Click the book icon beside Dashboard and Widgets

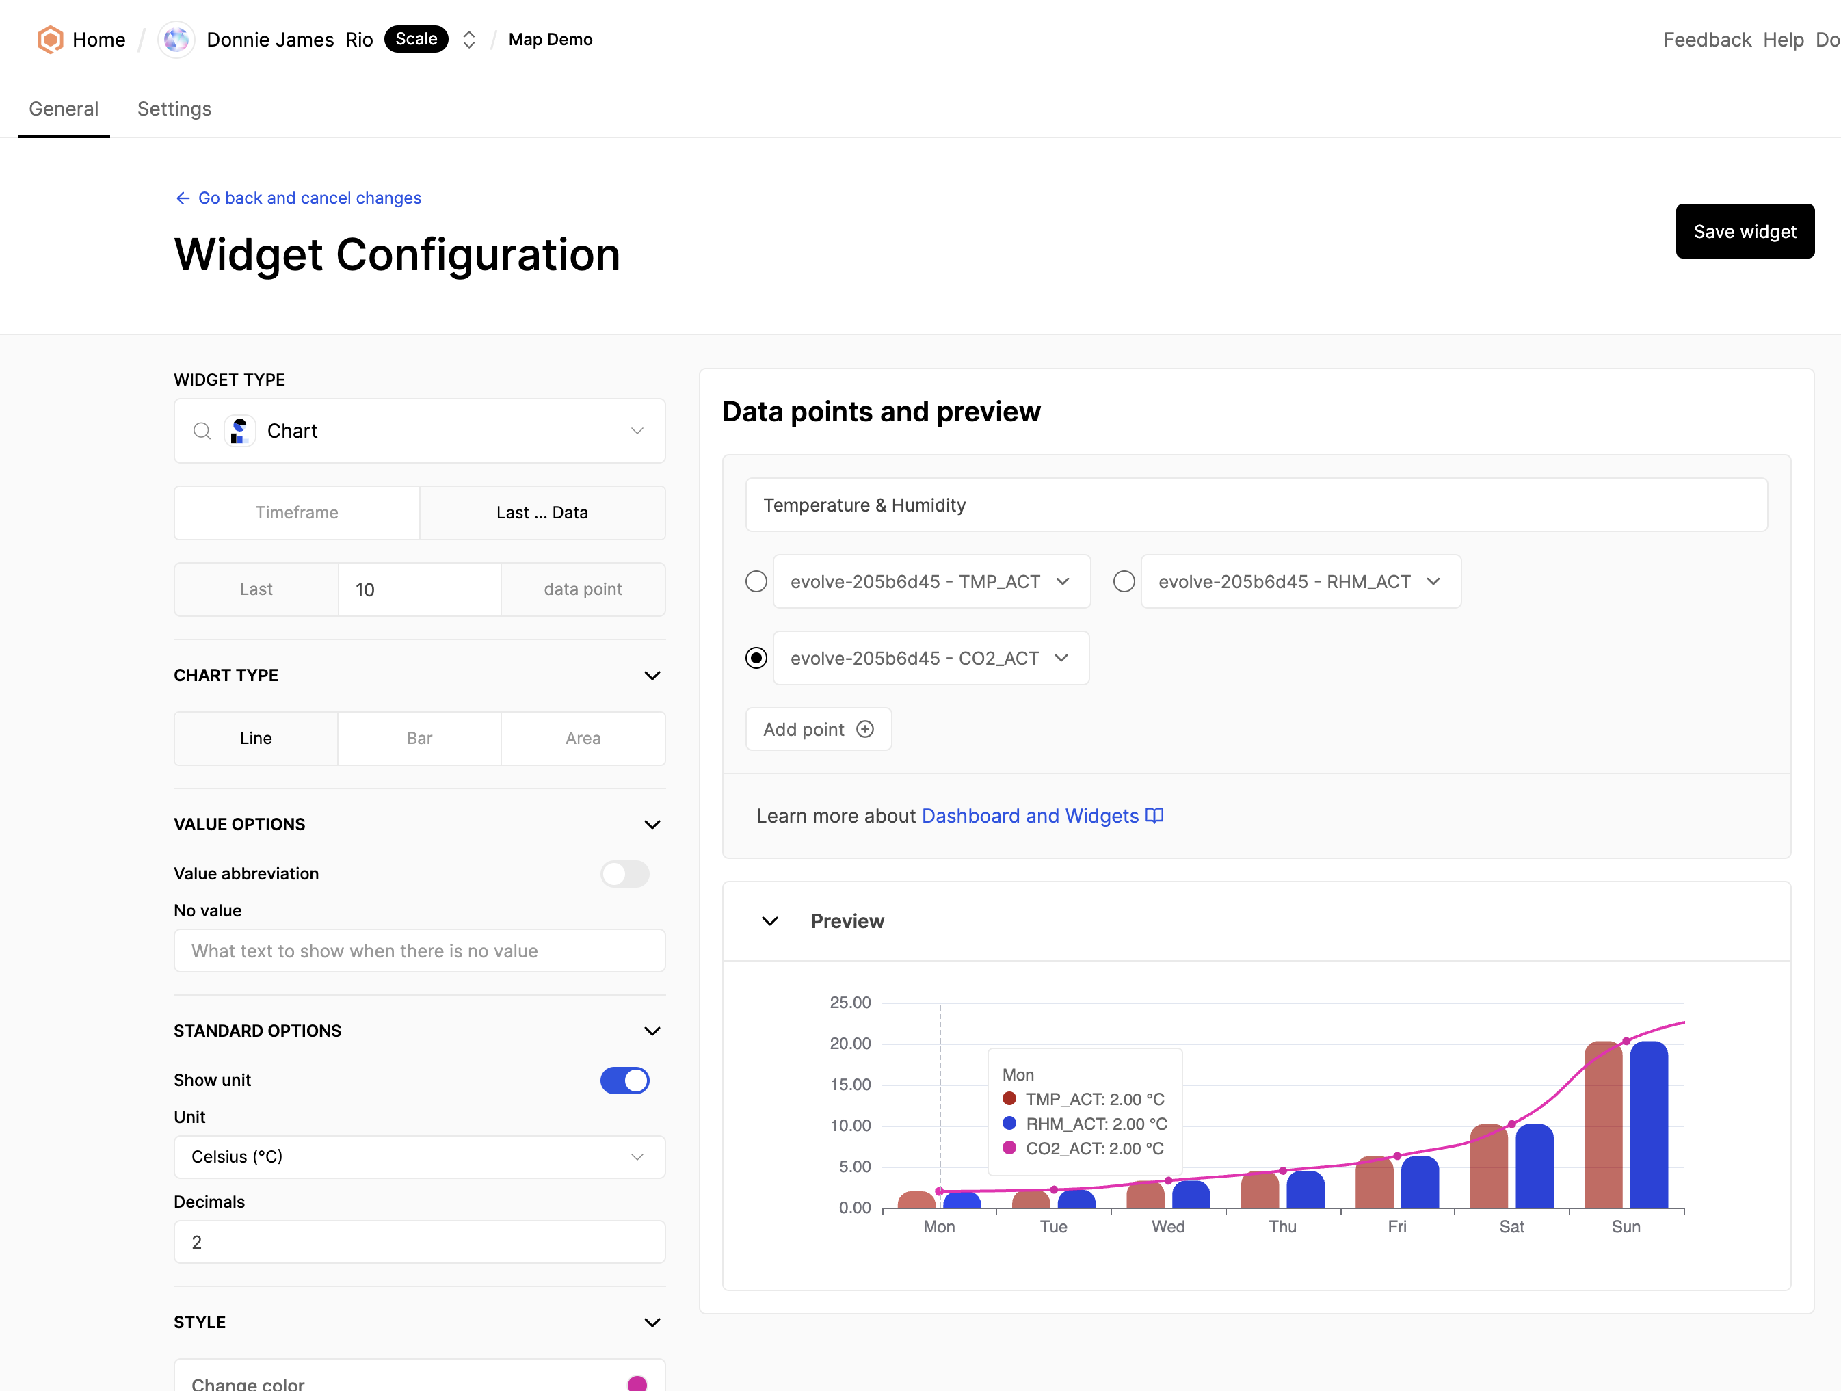tap(1154, 816)
